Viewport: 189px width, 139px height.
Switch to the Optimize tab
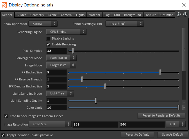167,15
